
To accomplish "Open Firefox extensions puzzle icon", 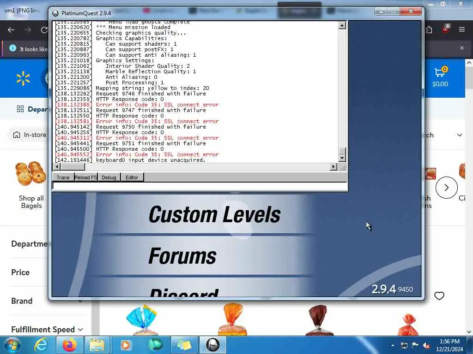I will click(x=429, y=29).
